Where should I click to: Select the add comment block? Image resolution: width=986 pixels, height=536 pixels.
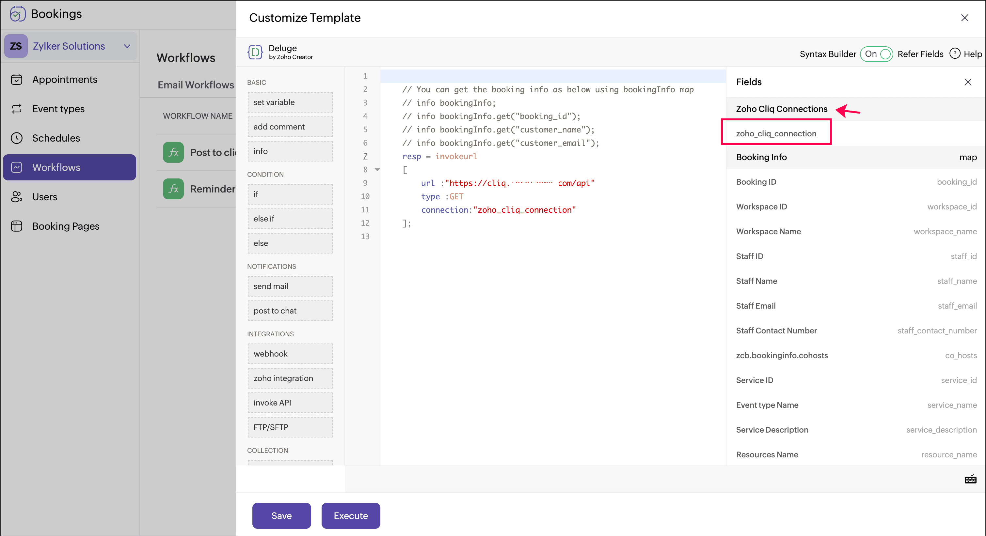[290, 127]
